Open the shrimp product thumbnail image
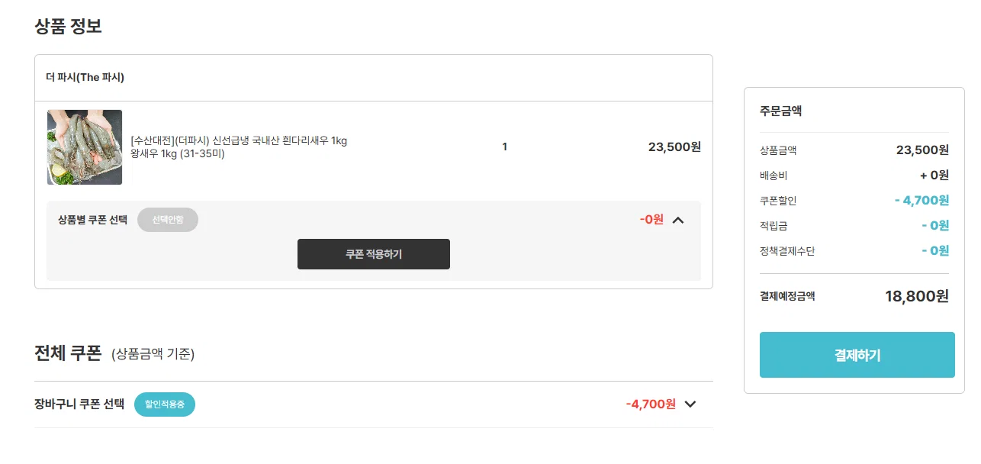 pyautogui.click(x=85, y=147)
